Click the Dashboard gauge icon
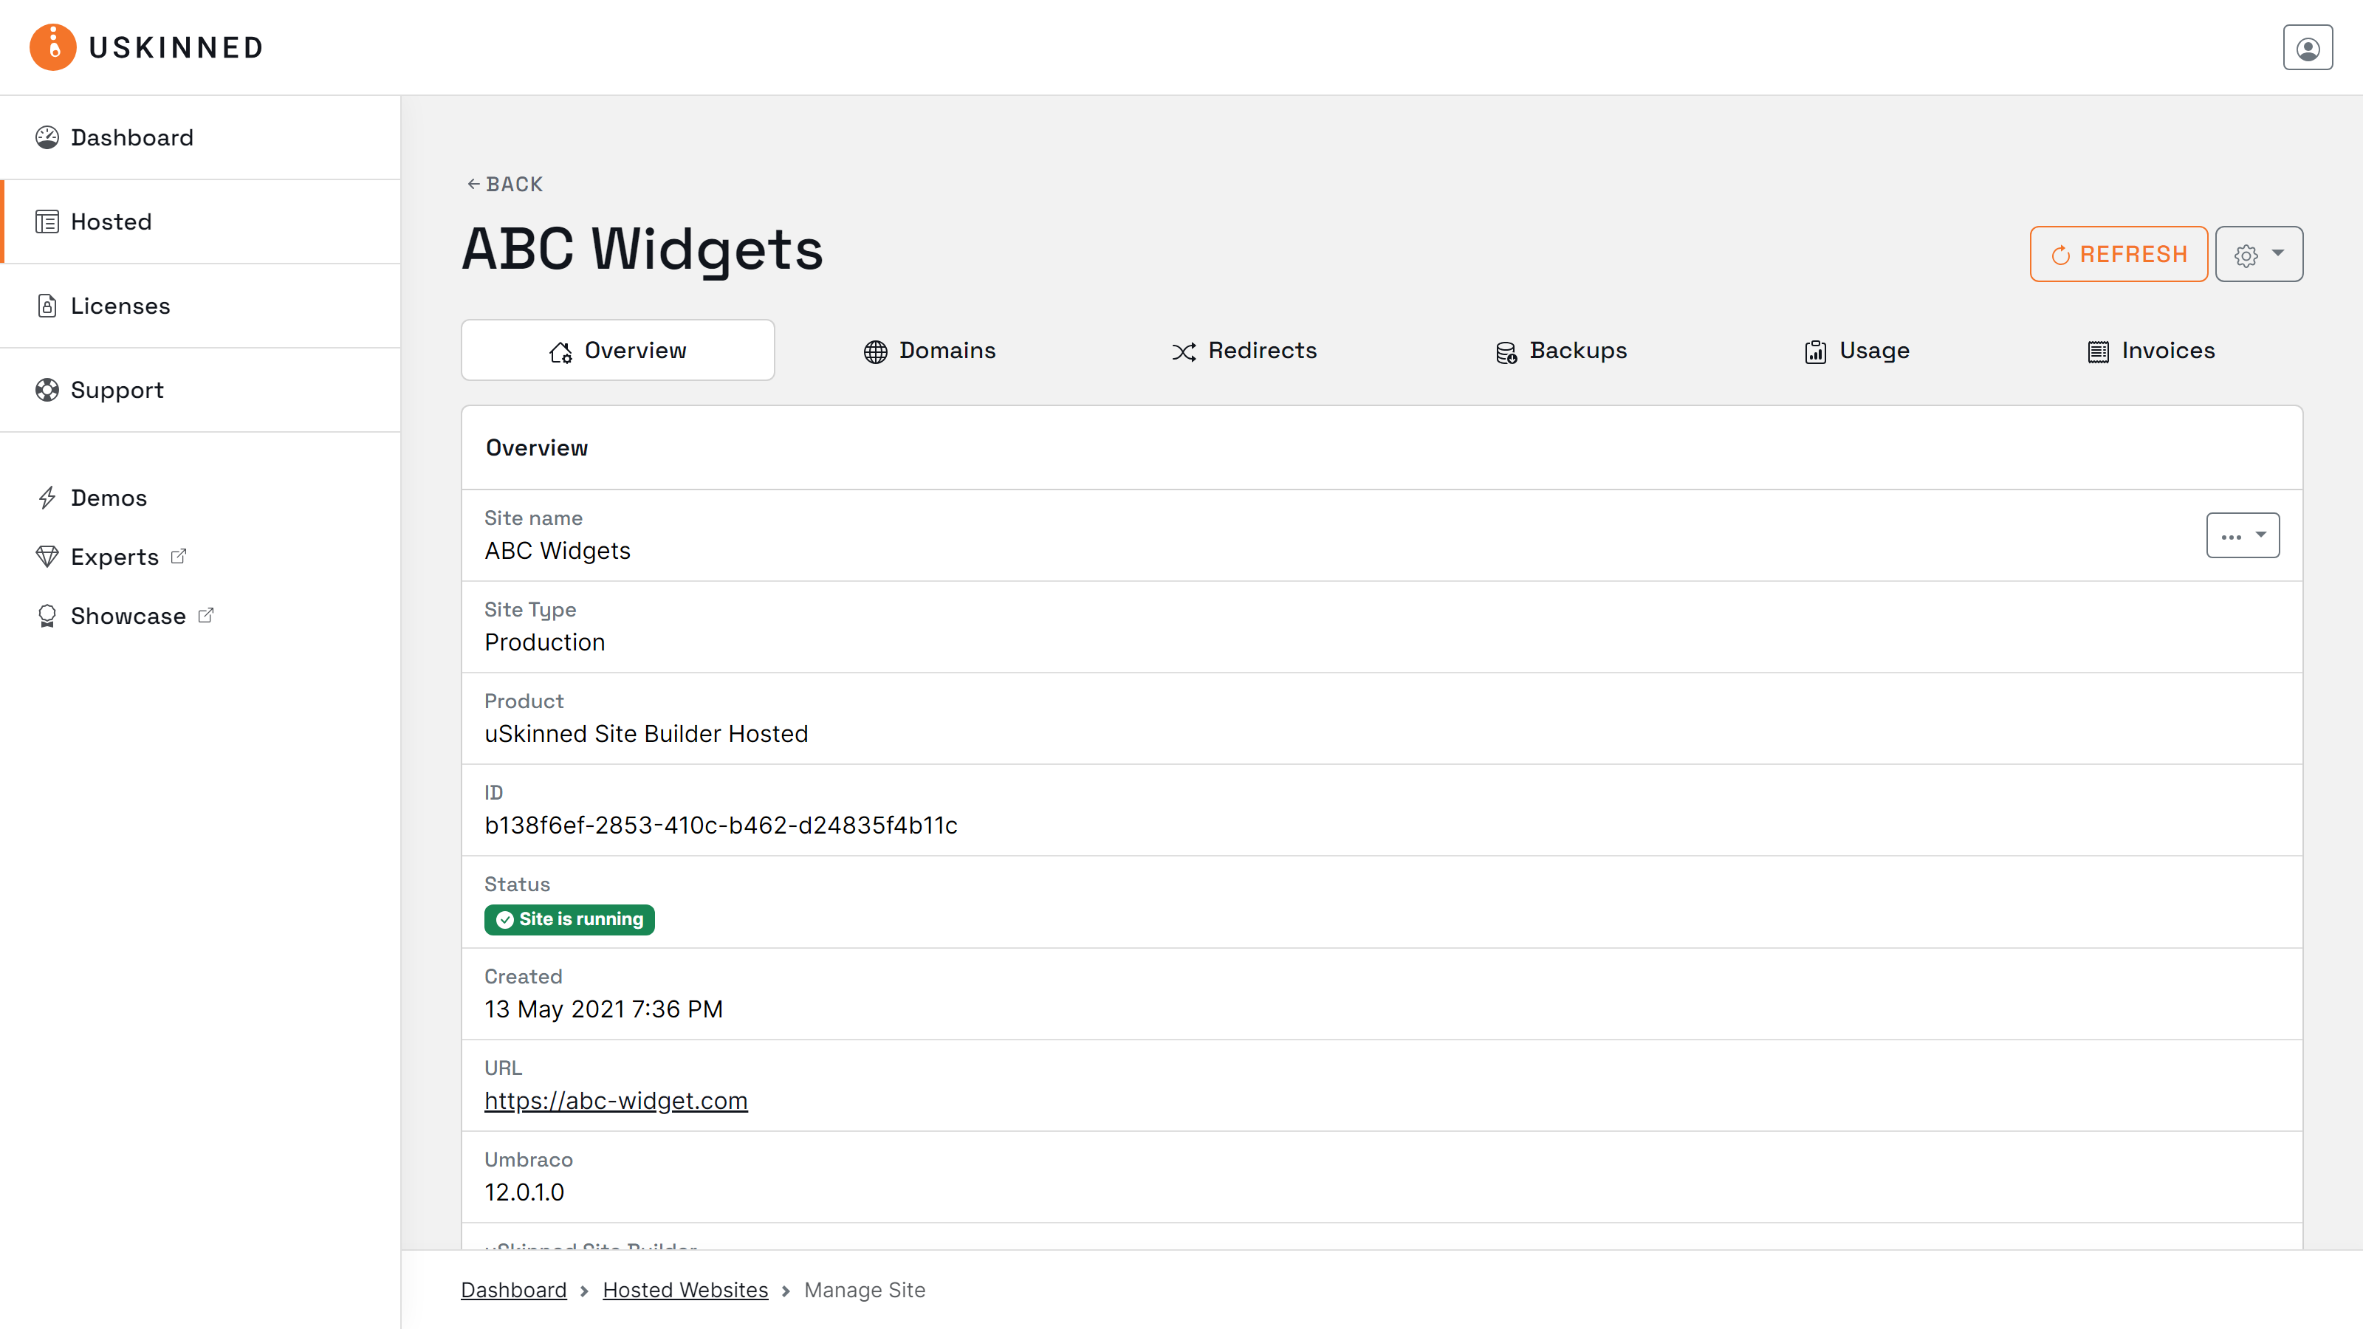The image size is (2363, 1329). coord(49,137)
